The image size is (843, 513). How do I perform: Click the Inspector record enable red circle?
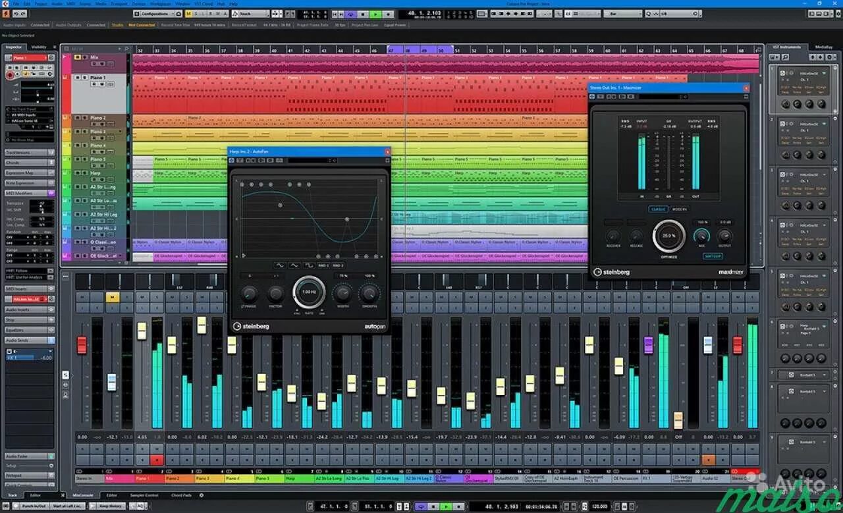10,75
